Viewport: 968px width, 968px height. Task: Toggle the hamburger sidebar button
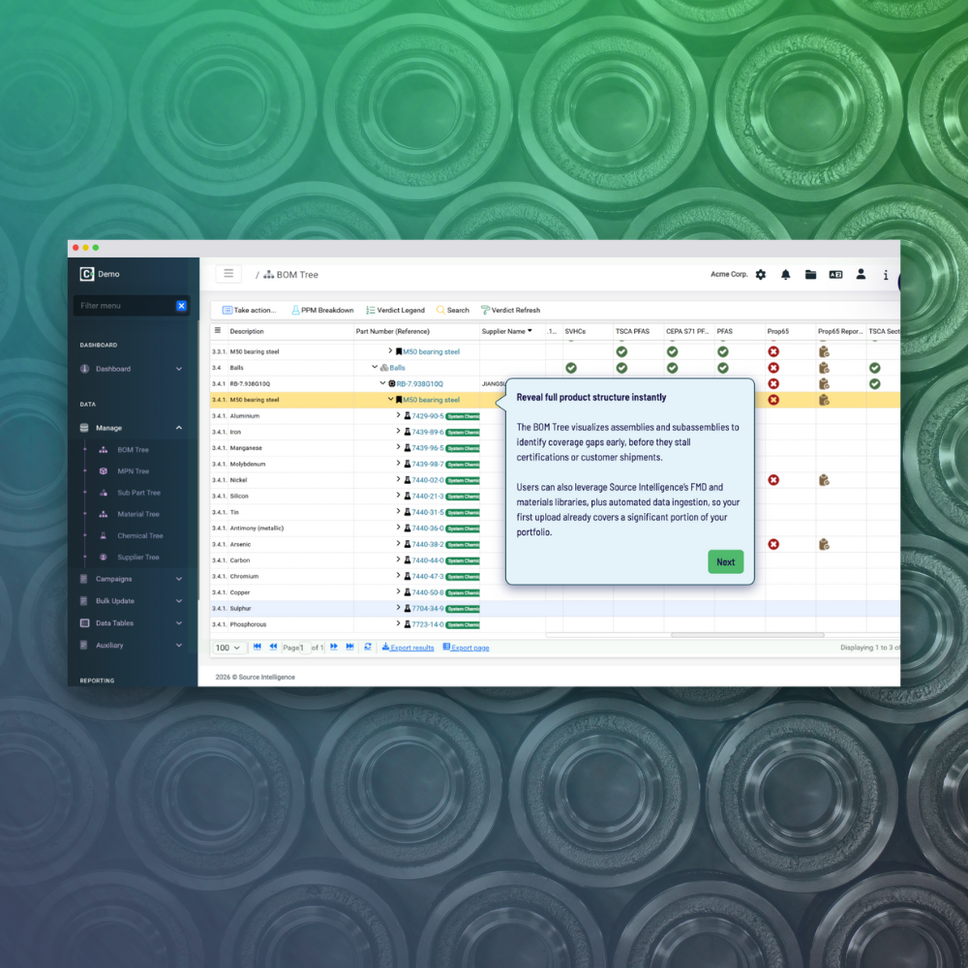pos(228,274)
